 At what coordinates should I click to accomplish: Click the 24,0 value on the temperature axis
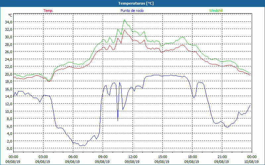click(x=9, y=59)
